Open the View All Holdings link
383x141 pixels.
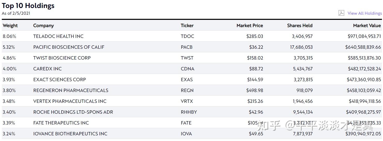tap(365, 13)
